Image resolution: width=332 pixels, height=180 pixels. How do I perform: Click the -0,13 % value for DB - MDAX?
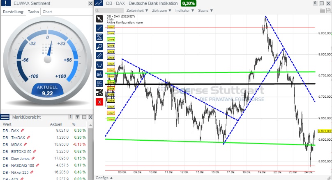(x=79, y=144)
